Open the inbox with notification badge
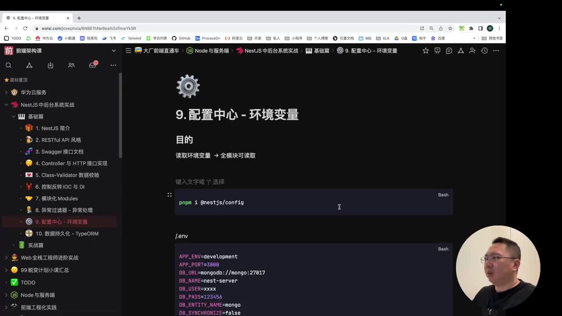Viewport: 562px width, 316px height. pyautogui.click(x=93, y=65)
